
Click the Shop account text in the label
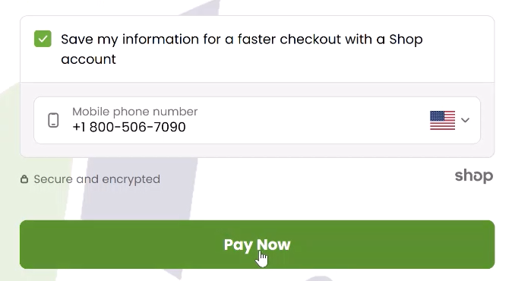tap(406, 39)
